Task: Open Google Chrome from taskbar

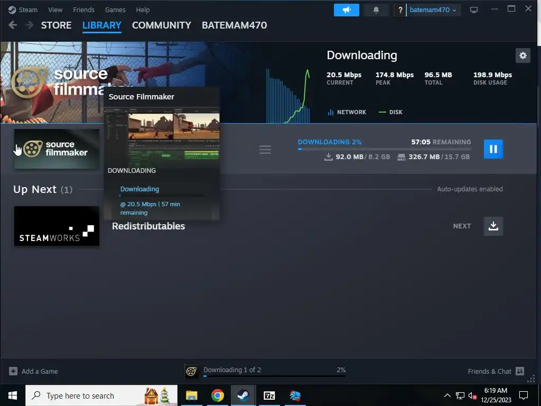Action: [x=217, y=395]
